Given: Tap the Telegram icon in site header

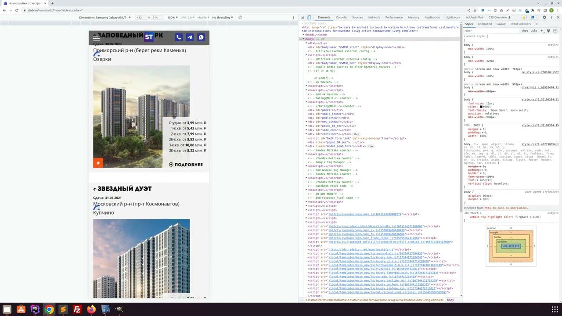Looking at the screenshot, I should pos(190,37).
